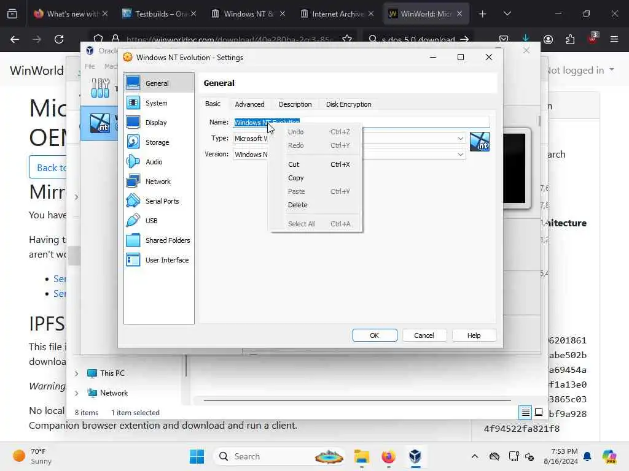The image size is (629, 471).
Task: Open VirtualBox Manager File menu
Action: click(x=90, y=66)
